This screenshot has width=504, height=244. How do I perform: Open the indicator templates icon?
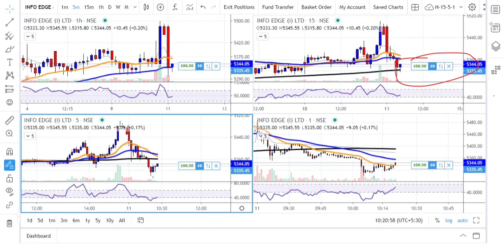[x=190, y=7]
